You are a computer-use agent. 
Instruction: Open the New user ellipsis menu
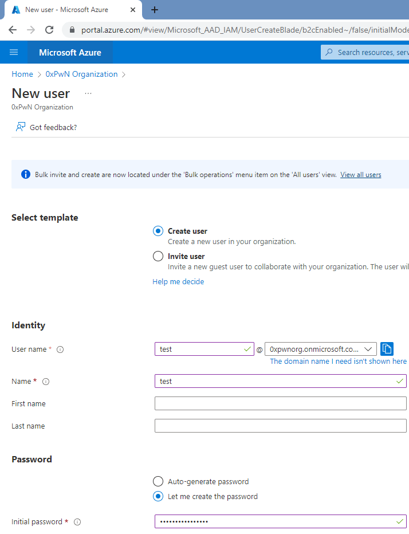pos(88,93)
